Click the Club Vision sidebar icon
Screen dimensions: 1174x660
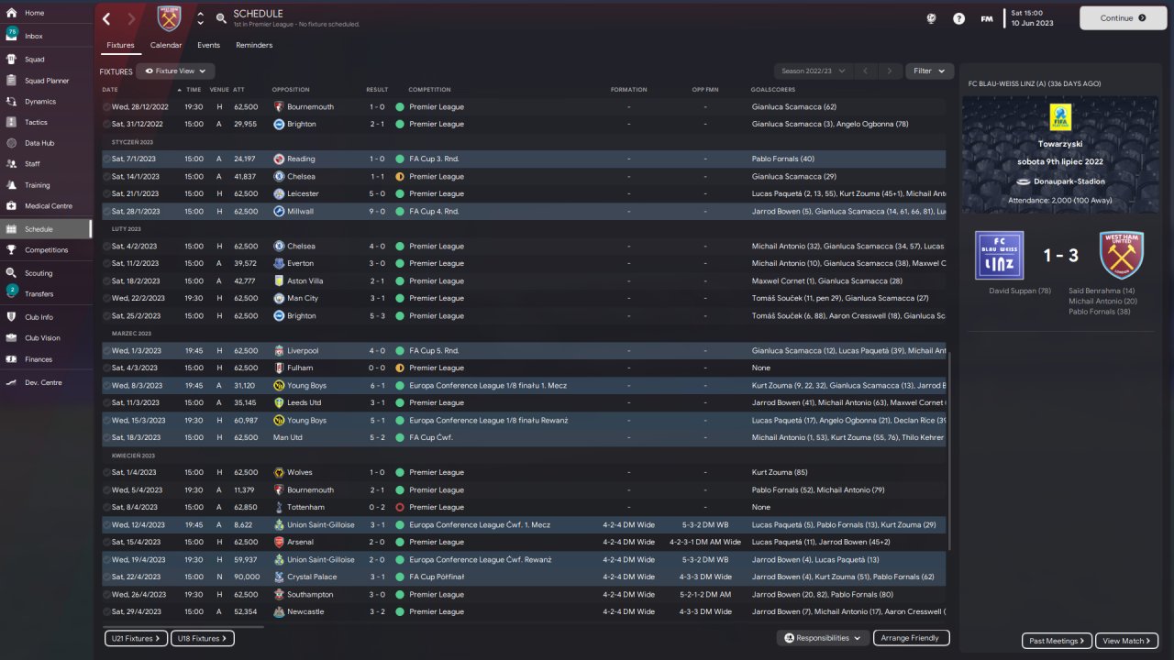(11, 338)
